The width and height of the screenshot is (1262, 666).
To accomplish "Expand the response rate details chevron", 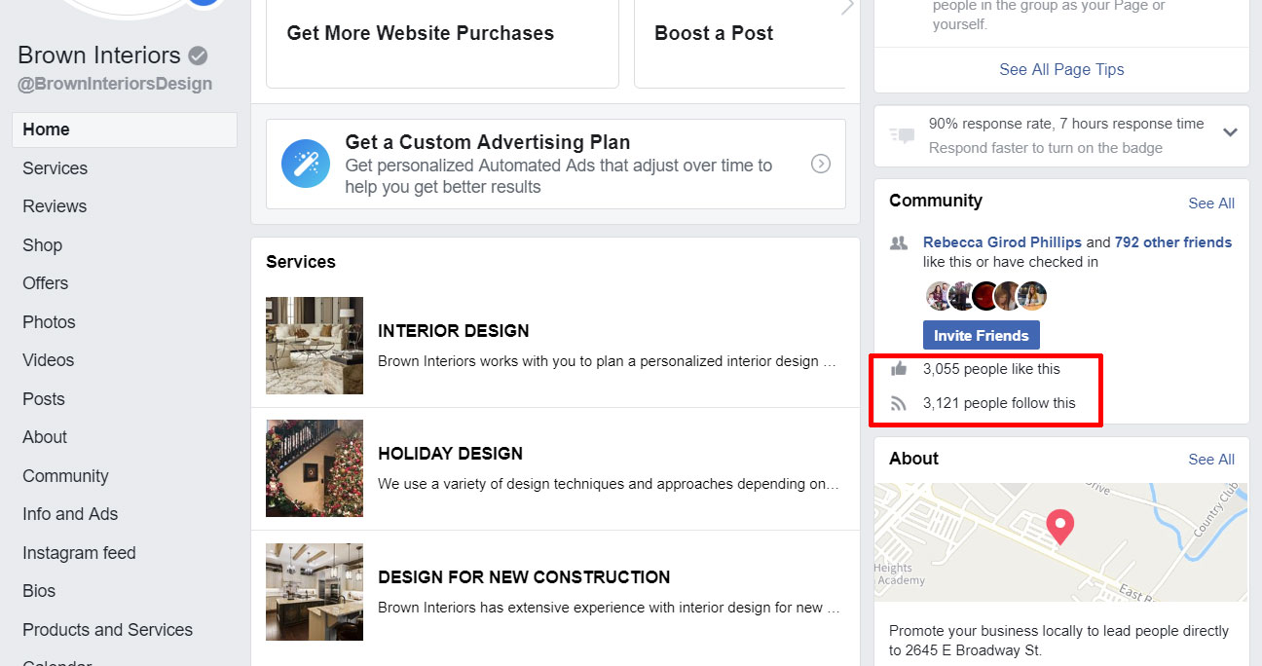I will pyautogui.click(x=1230, y=132).
